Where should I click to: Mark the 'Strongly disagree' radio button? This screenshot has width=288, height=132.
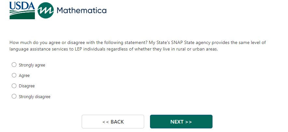(14, 96)
